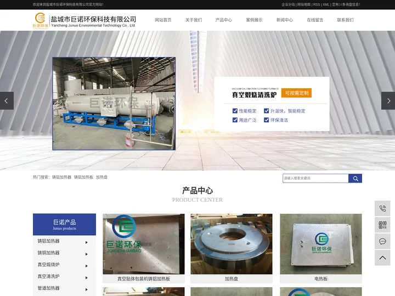This screenshot has width=395, height=296.
Task: Click XML top link
Action: 326,4
